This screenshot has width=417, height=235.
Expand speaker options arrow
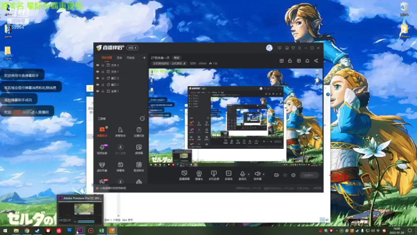coord(264,174)
